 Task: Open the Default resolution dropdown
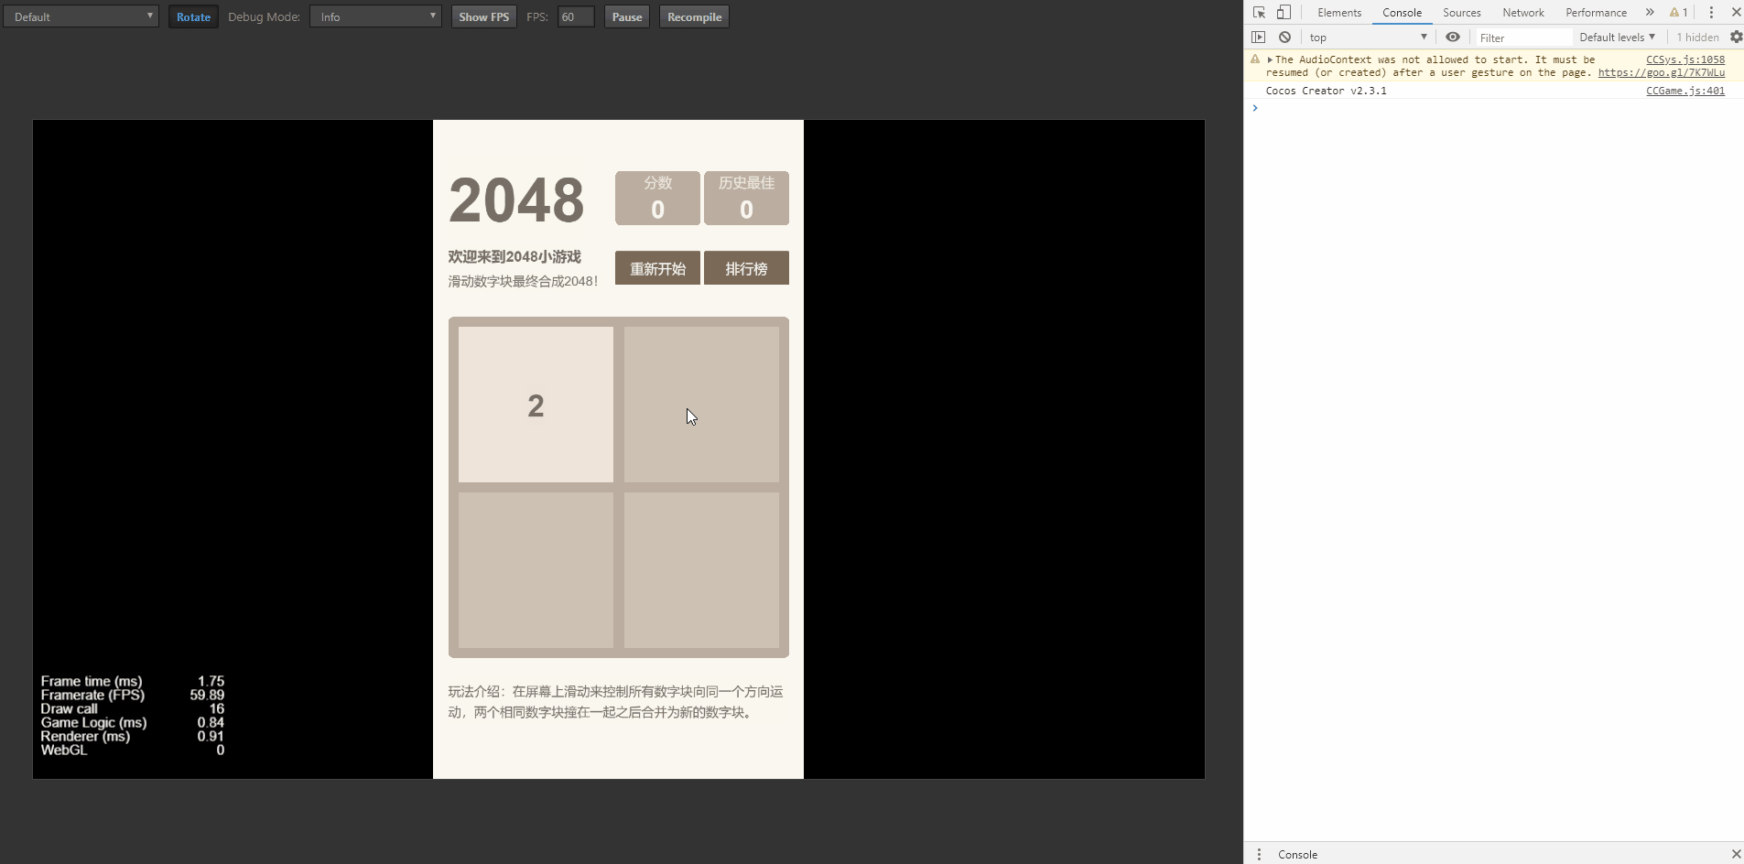click(81, 16)
